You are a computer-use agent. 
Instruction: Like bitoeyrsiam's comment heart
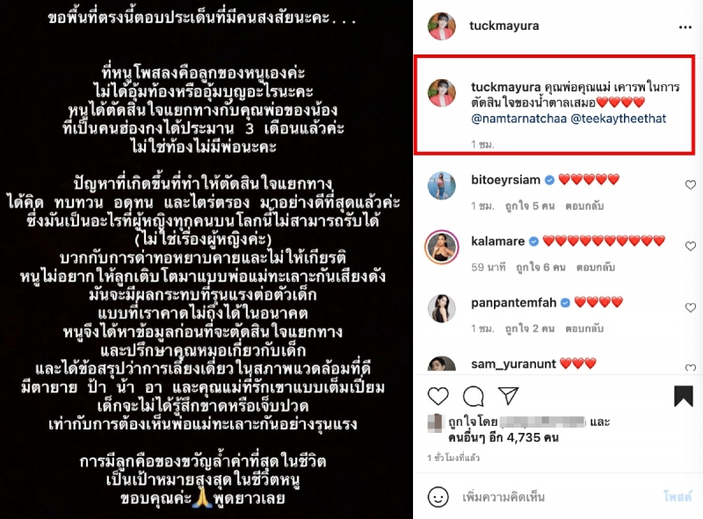click(x=691, y=184)
